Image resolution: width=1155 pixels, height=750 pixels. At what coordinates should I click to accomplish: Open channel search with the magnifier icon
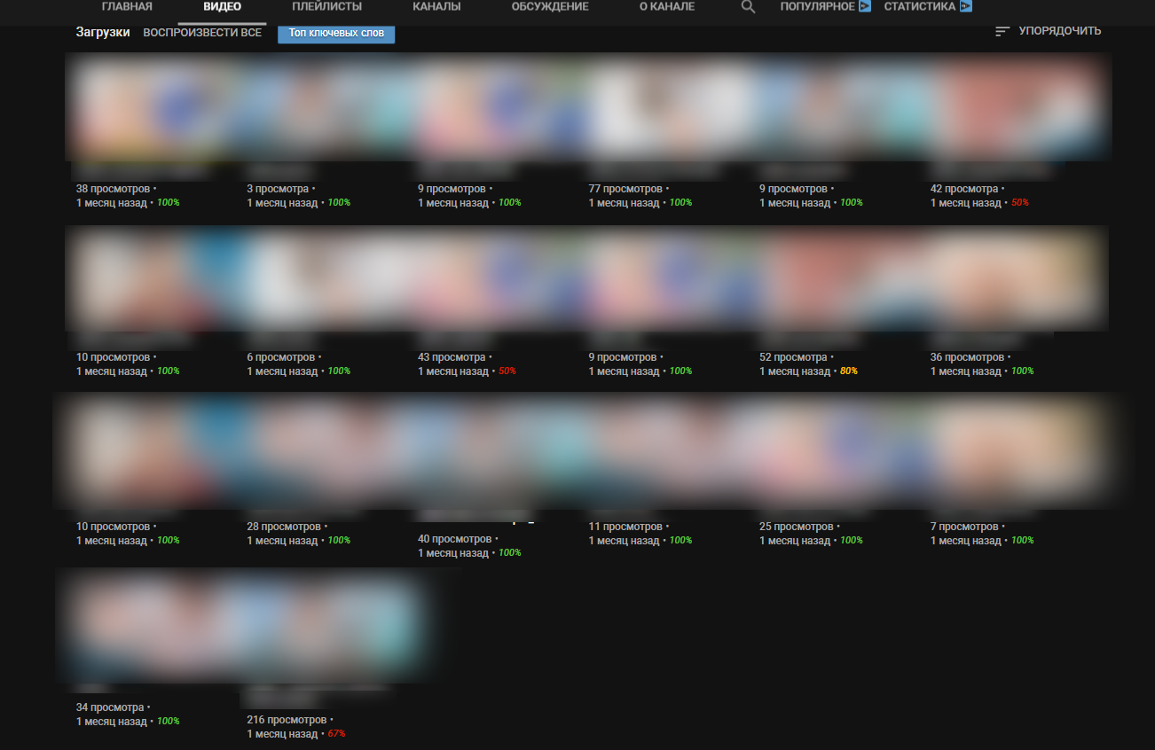point(748,5)
